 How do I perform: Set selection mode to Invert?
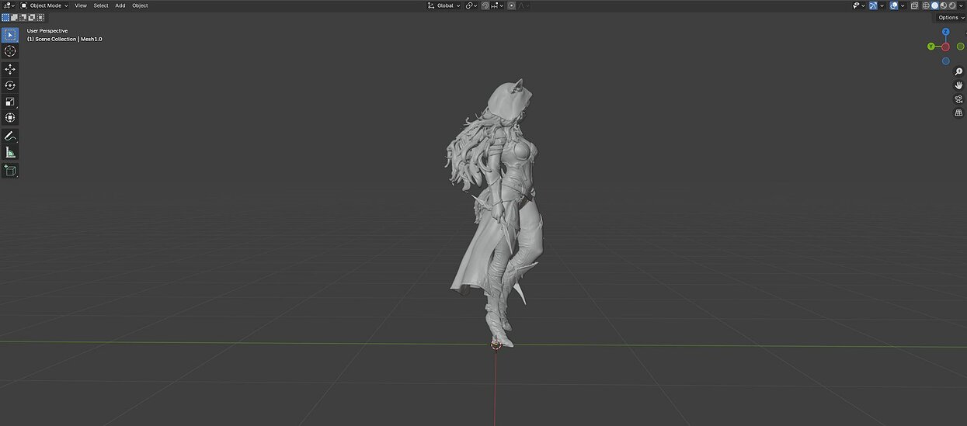point(31,17)
